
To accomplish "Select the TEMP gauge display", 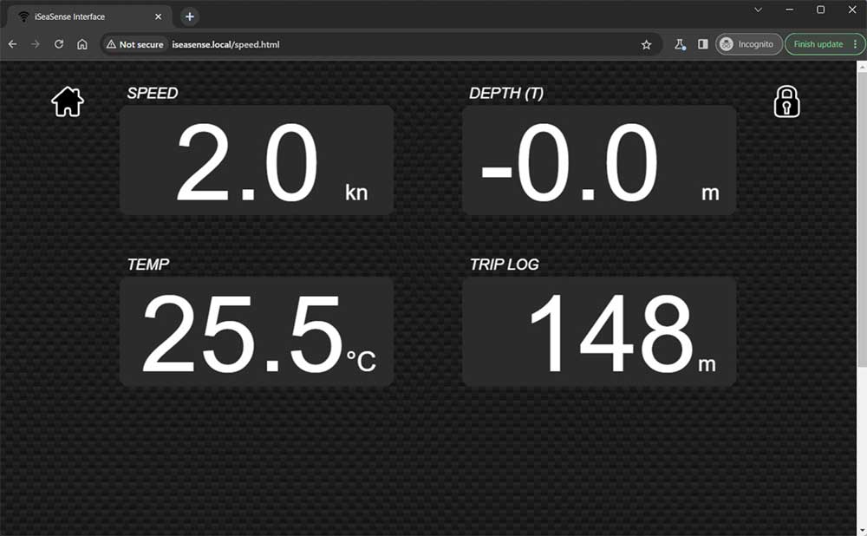I will [x=257, y=332].
